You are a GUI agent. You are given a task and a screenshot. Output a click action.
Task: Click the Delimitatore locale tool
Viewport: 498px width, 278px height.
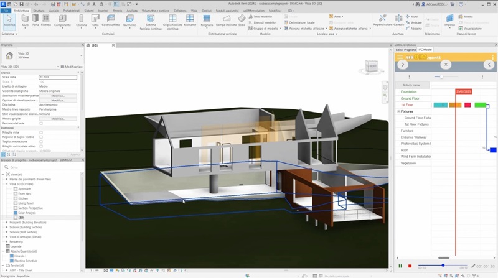(299, 22)
